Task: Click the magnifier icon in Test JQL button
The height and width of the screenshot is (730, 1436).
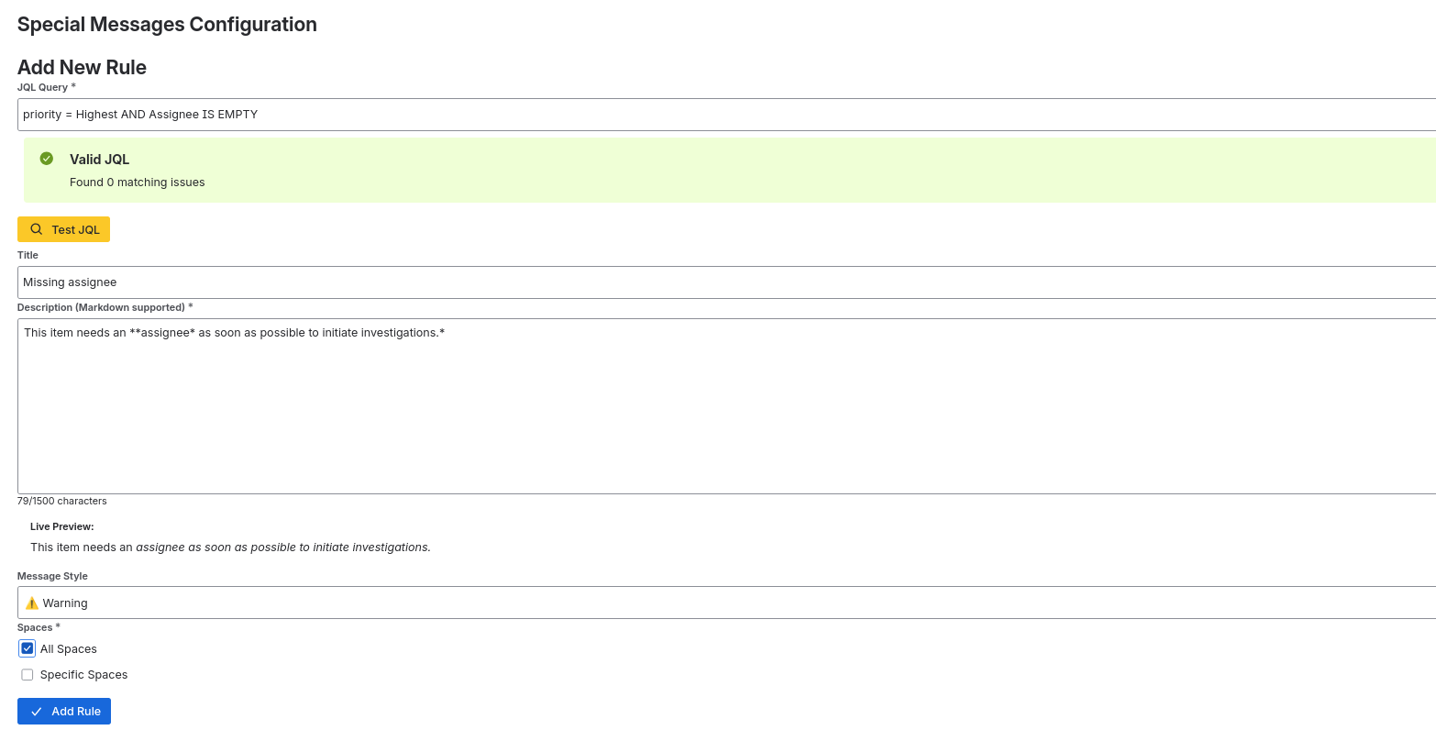Action: pos(37,228)
